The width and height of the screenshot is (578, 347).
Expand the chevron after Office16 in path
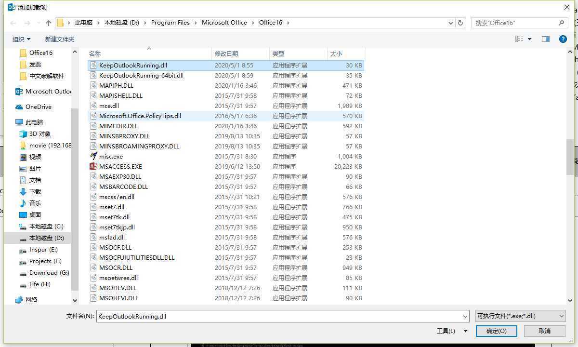(x=288, y=23)
